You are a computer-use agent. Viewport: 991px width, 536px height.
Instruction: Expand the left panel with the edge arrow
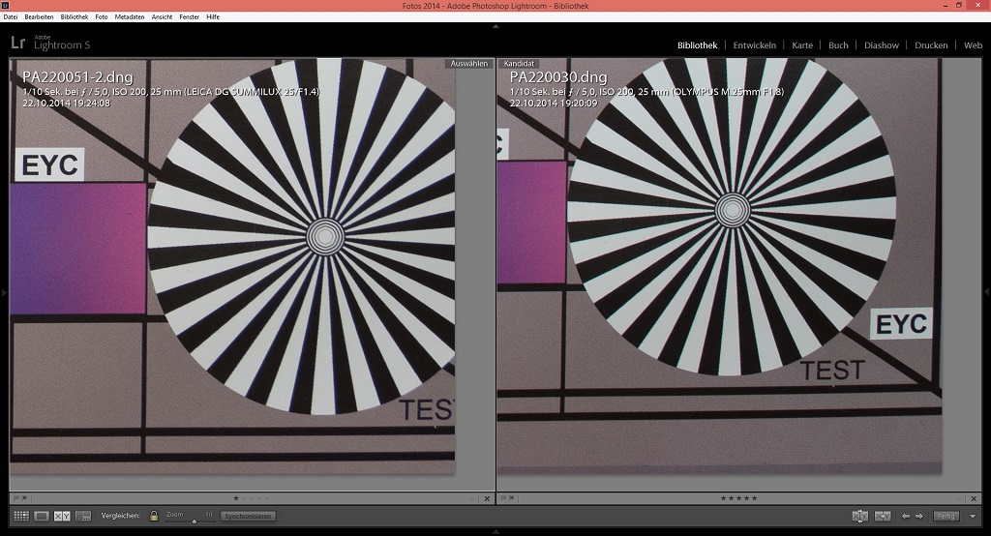(x=4, y=291)
